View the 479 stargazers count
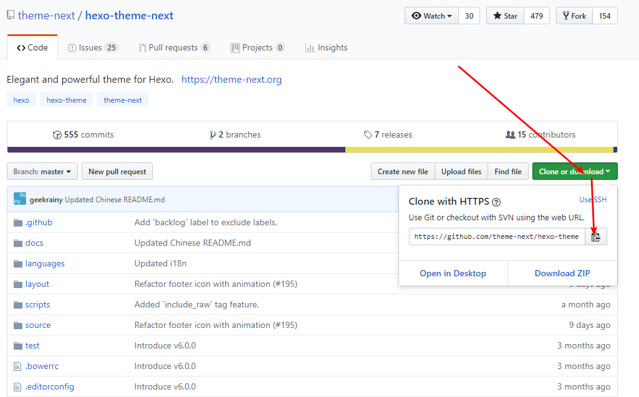This screenshot has height=397, width=639. pos(537,16)
